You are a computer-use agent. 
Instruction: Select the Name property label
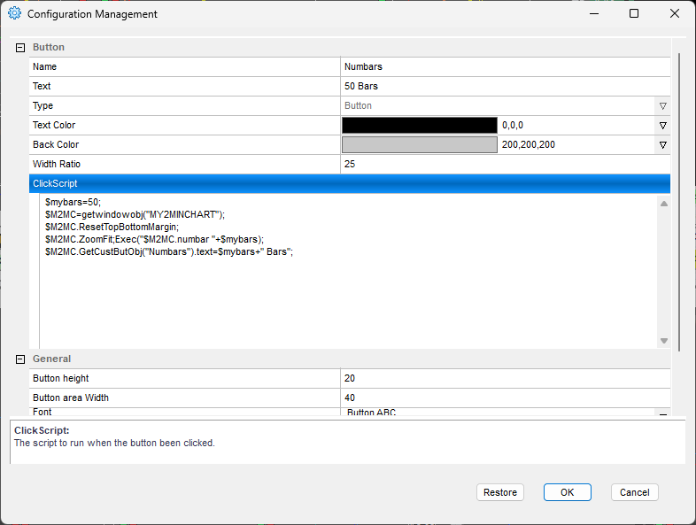click(x=44, y=66)
